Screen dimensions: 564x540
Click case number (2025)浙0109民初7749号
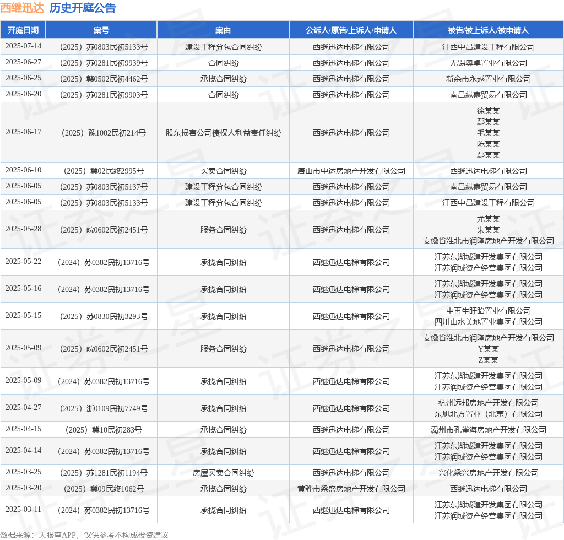pyautogui.click(x=104, y=409)
